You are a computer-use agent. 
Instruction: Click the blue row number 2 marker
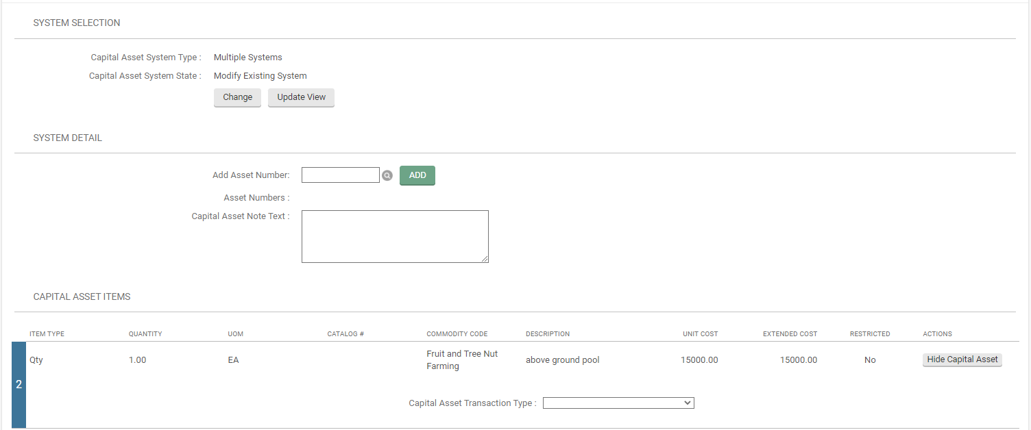click(19, 385)
